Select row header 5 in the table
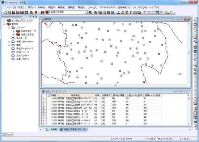The width and height of the screenshot is (199, 142). (44, 111)
